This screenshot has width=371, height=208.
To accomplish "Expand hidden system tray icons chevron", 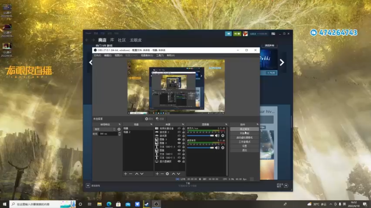I will 331,204.
